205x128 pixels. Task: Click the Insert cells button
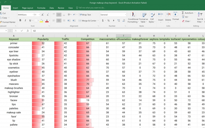point(160,17)
